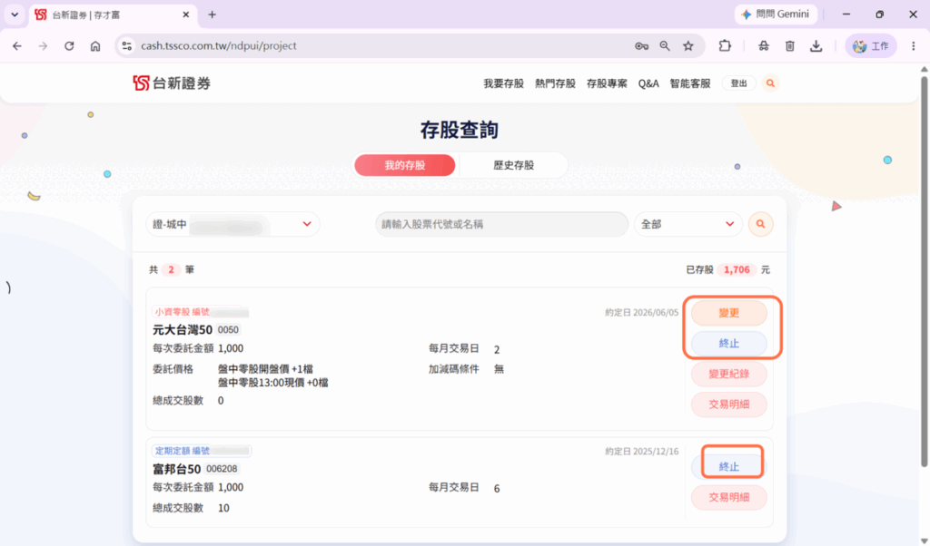Image resolution: width=930 pixels, height=546 pixels.
Task: Click the orange search button beside 全部 dropdown
Action: point(760,224)
